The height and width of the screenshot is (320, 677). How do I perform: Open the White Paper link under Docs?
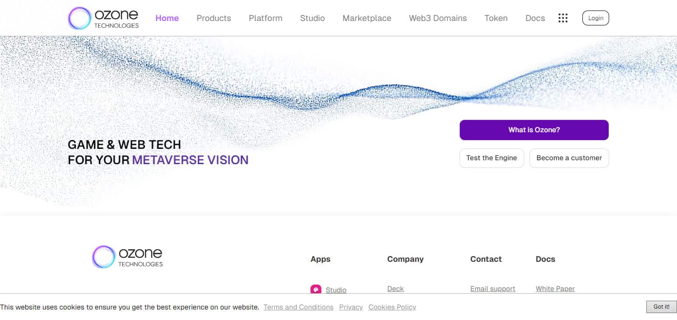555,289
